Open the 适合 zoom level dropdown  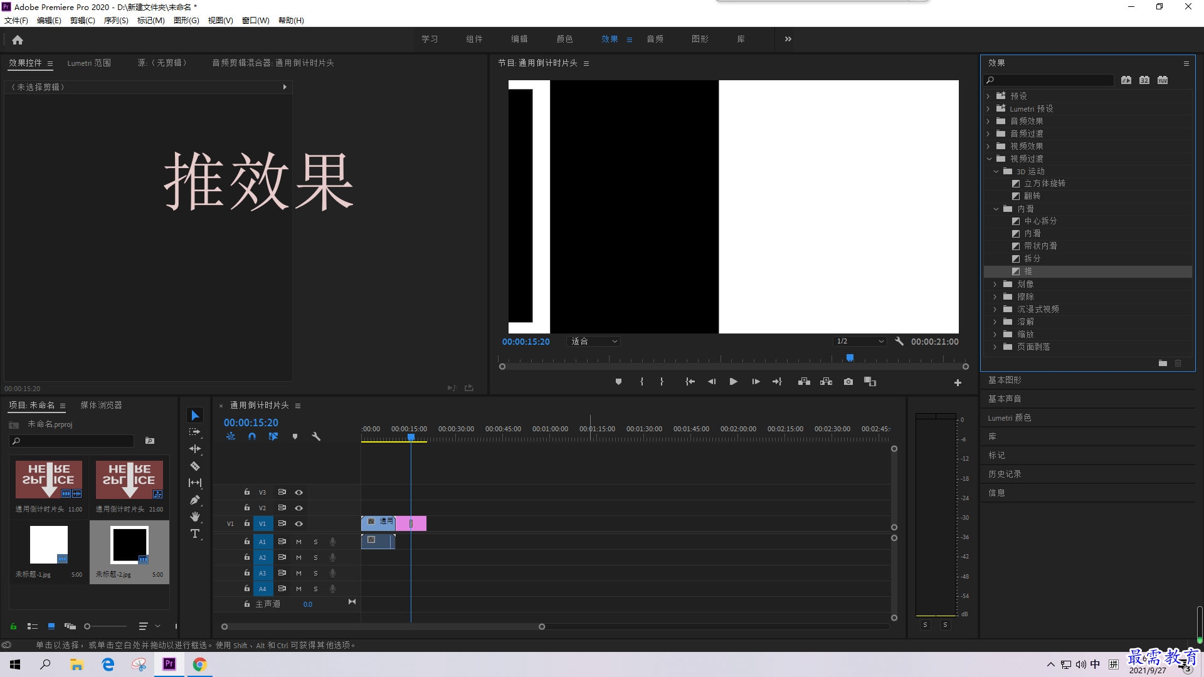[593, 342]
